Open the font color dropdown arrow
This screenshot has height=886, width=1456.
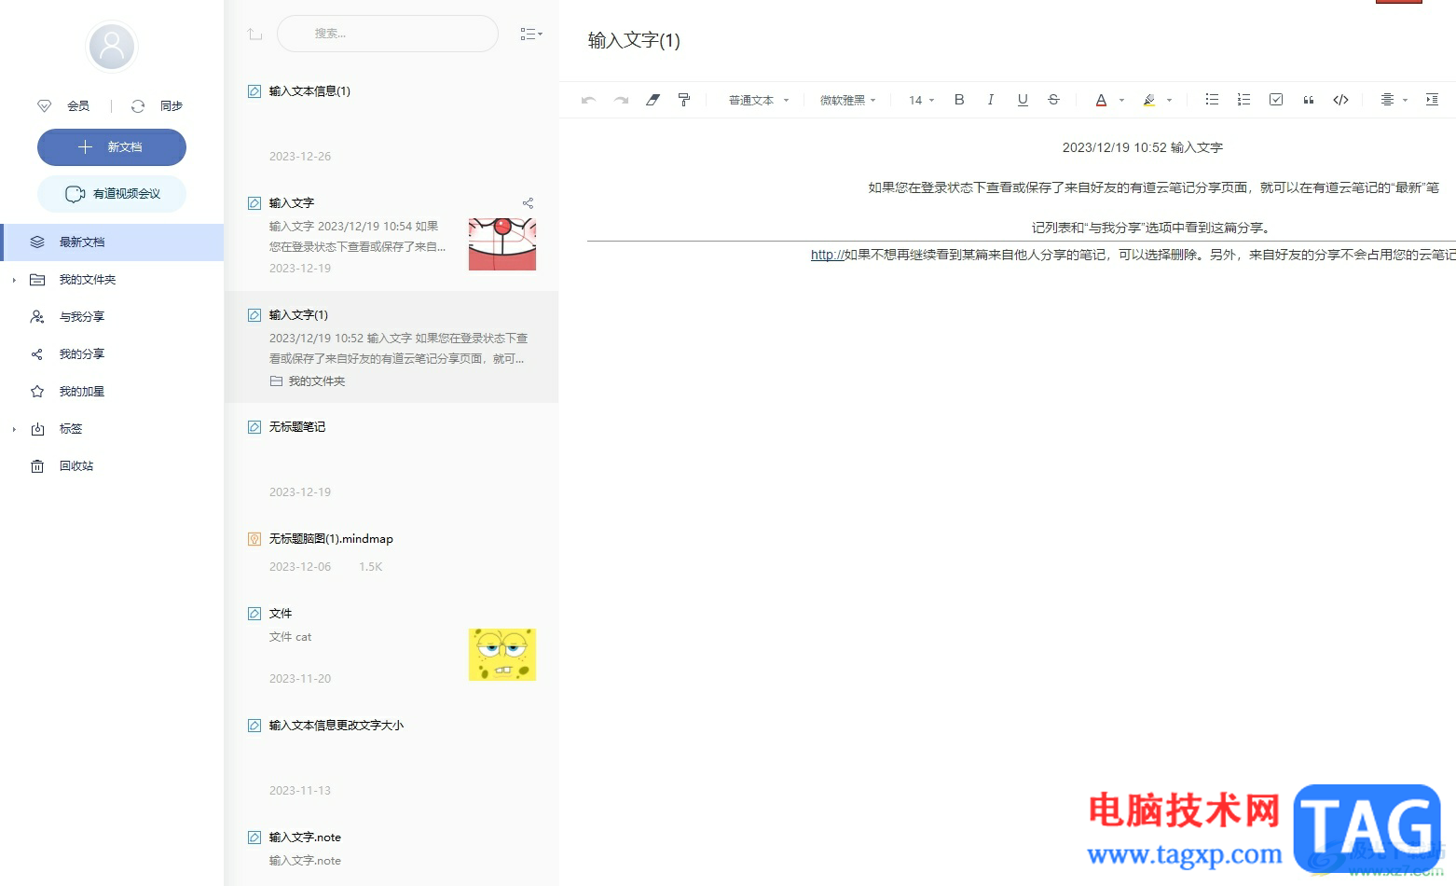pos(1121,100)
